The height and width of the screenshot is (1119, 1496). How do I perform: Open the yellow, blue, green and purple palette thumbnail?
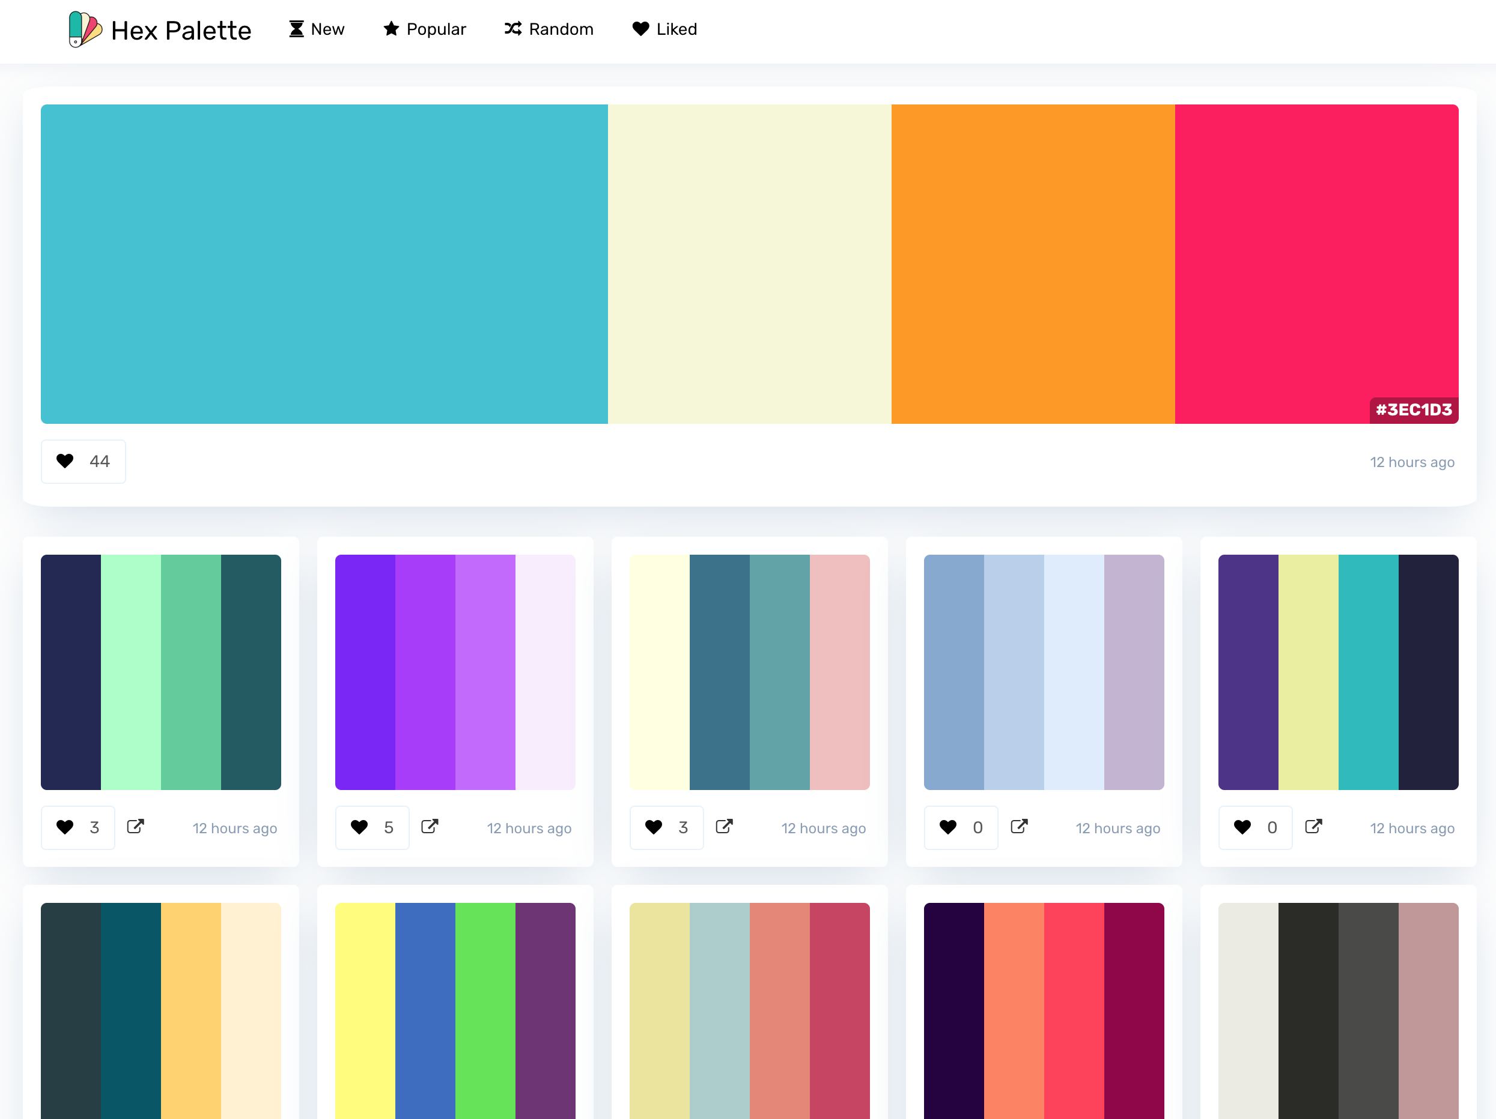454,1010
